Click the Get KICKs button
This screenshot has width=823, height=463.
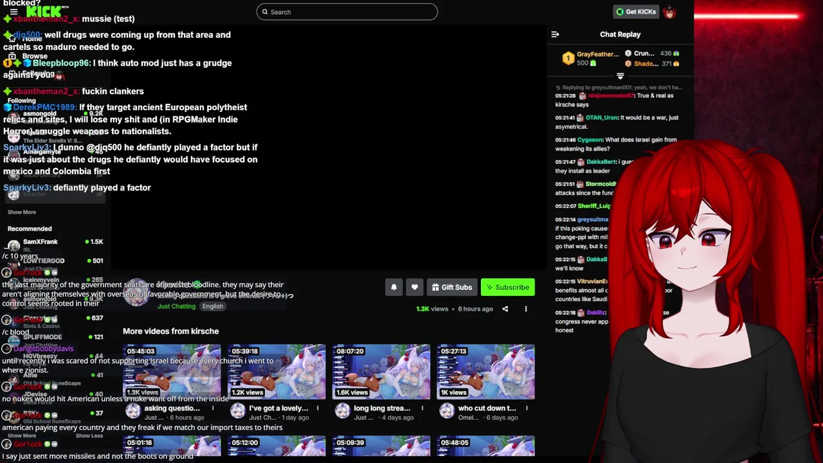pyautogui.click(x=636, y=12)
